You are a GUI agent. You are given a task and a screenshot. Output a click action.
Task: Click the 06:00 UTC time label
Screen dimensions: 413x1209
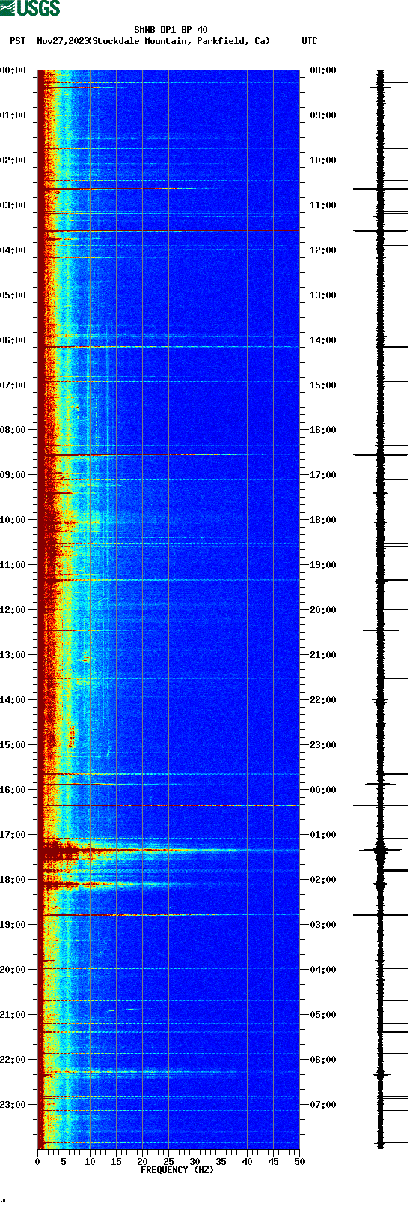coord(323,1060)
